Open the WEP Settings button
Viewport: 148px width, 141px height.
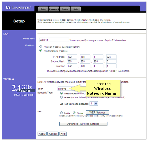pyautogui.click(x=98, y=112)
